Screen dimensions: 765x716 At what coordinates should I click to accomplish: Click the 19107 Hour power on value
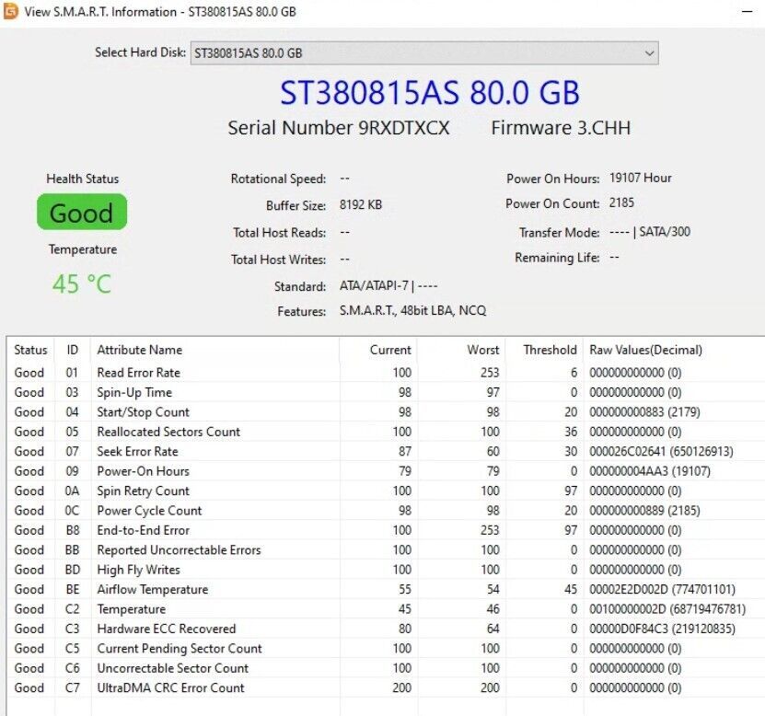640,178
